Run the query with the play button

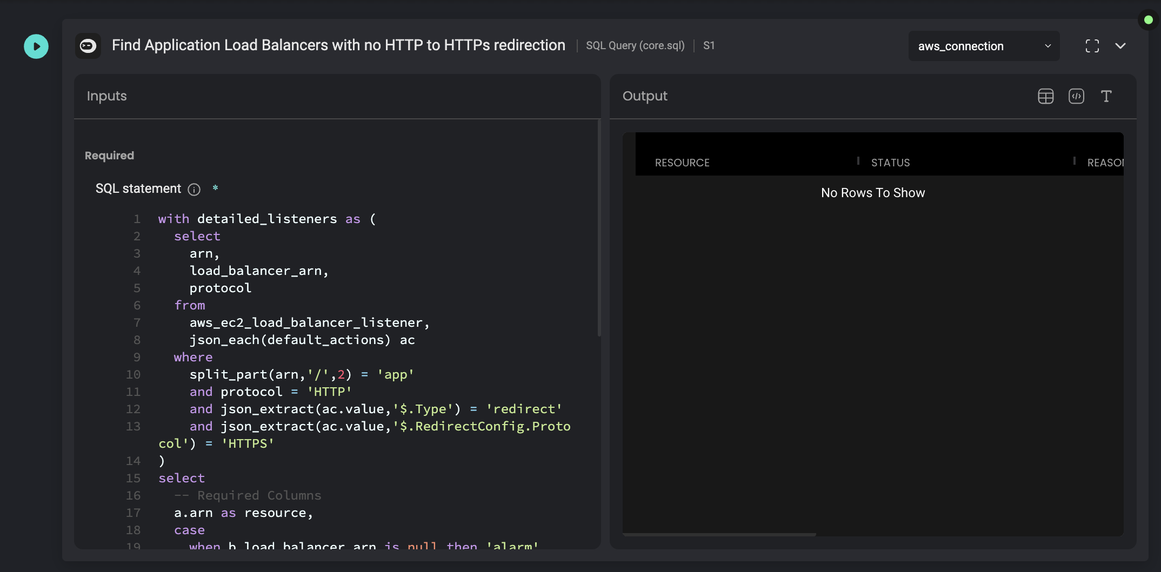click(36, 46)
